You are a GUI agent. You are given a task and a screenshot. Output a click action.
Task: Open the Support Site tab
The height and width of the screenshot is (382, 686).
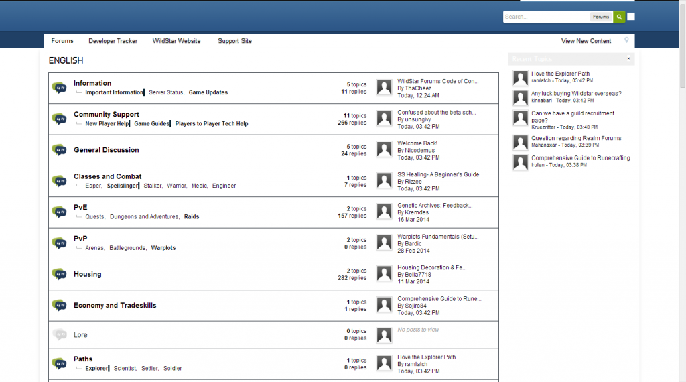(x=234, y=41)
